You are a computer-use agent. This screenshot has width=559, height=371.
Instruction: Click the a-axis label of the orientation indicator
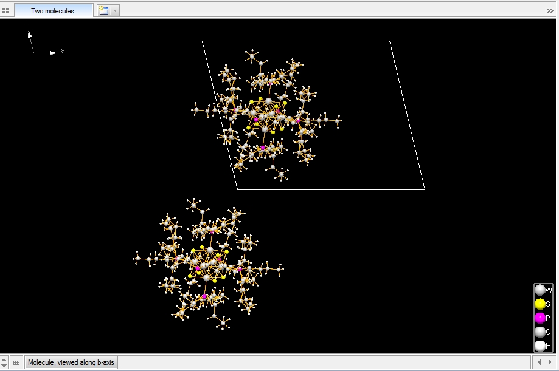(x=63, y=51)
